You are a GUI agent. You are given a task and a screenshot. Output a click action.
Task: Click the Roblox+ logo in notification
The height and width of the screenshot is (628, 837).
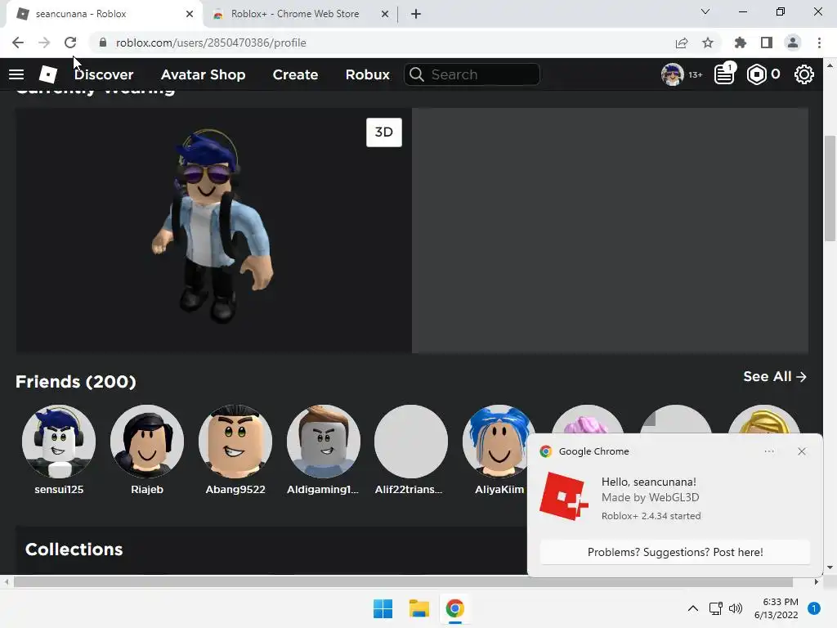564,496
